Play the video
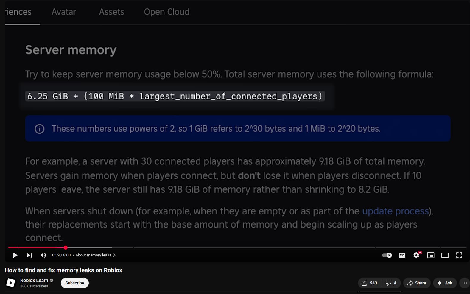This screenshot has width=470, height=294. [15, 255]
